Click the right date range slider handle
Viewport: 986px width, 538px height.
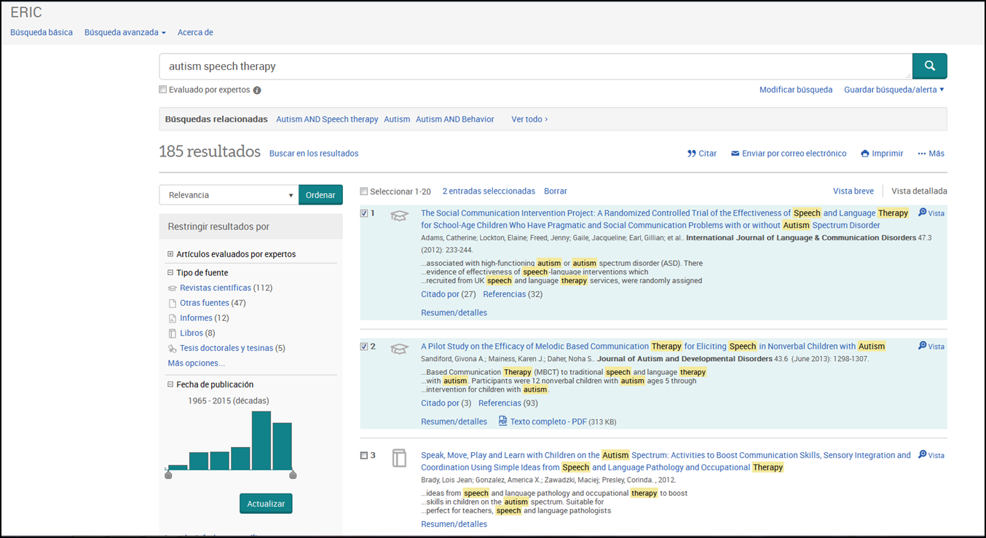[x=293, y=475]
